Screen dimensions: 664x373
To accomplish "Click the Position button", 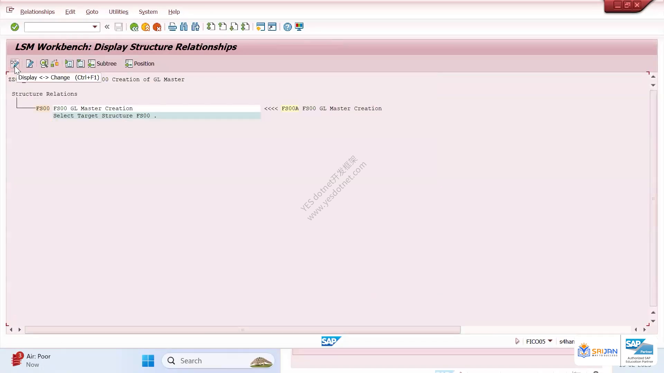I will [x=140, y=64].
